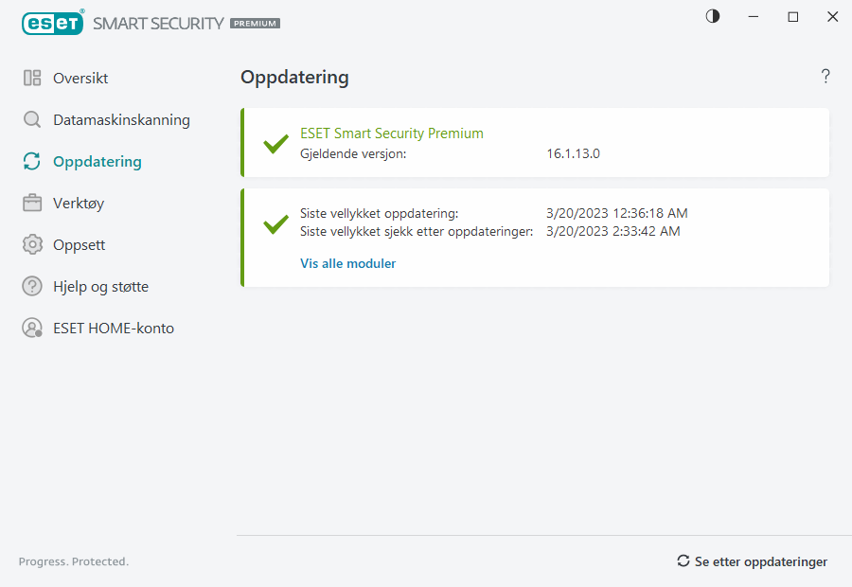
Task: Open the Oversikt menu item
Action: (x=80, y=79)
